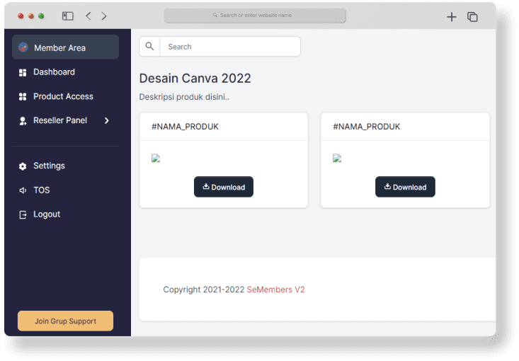Click the magnifying glass search icon
The width and height of the screenshot is (519, 361).
(x=149, y=47)
